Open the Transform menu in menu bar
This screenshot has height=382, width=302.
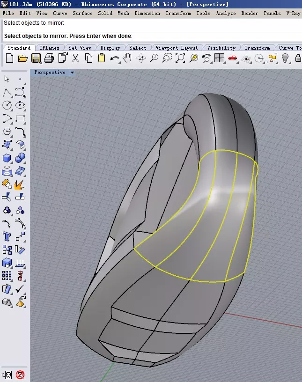point(178,13)
